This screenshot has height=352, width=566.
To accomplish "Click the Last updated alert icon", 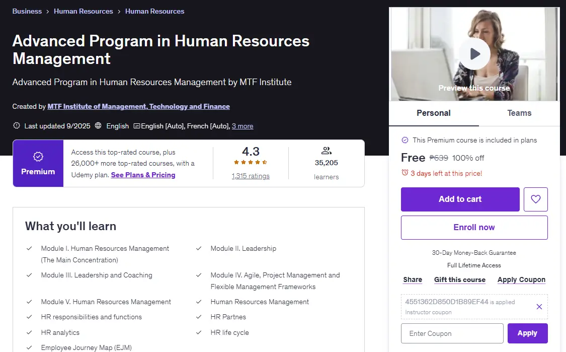I will [17, 126].
